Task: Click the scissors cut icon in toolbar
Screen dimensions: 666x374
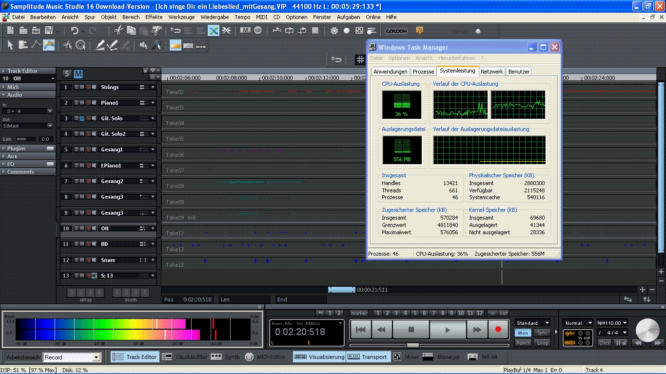Action: click(x=118, y=31)
